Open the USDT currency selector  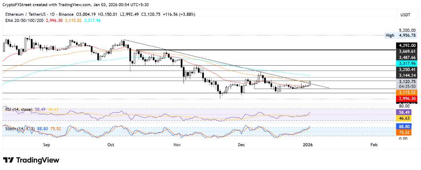tap(405, 15)
